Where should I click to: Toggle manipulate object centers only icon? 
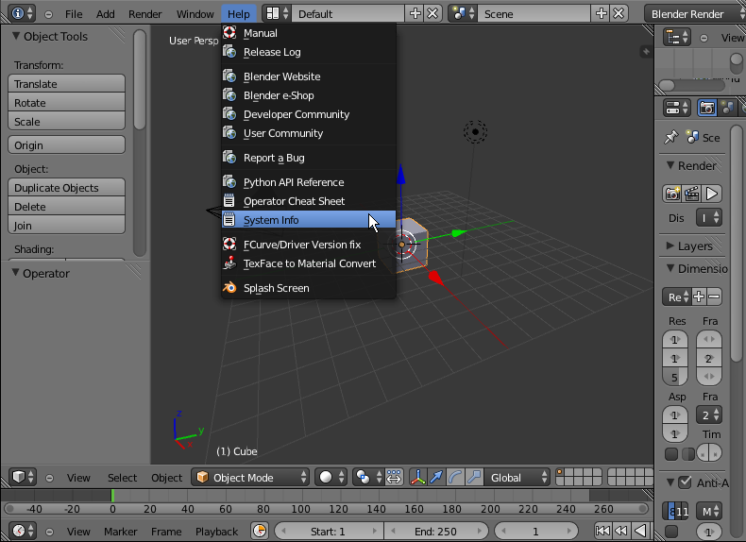(x=395, y=477)
